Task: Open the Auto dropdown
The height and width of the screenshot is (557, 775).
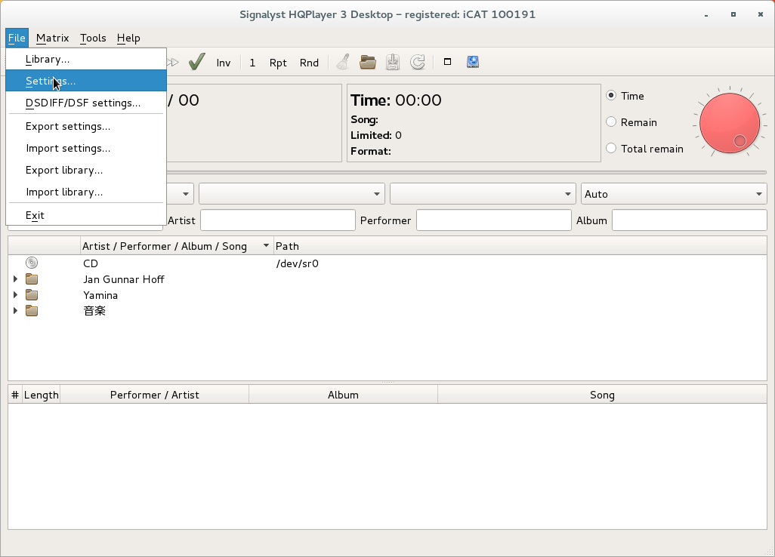Action: coord(674,194)
